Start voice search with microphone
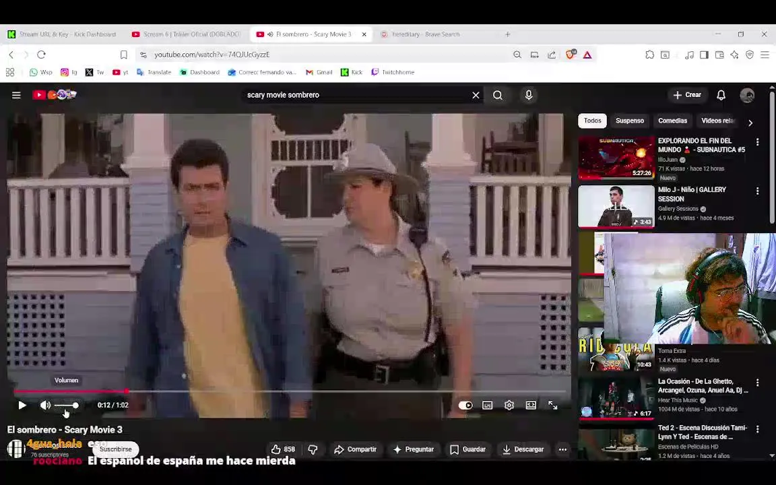The height and width of the screenshot is (485, 776). (x=529, y=95)
